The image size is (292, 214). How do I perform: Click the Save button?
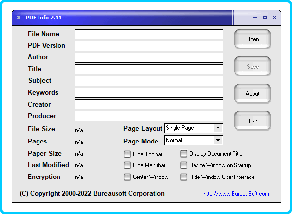coord(253,66)
